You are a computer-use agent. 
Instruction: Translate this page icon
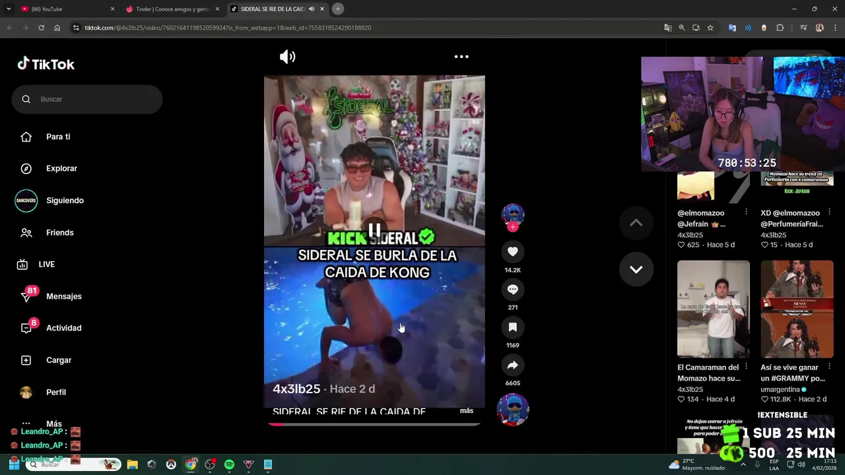(667, 28)
